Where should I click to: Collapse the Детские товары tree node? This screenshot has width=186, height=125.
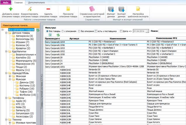click(6, 33)
